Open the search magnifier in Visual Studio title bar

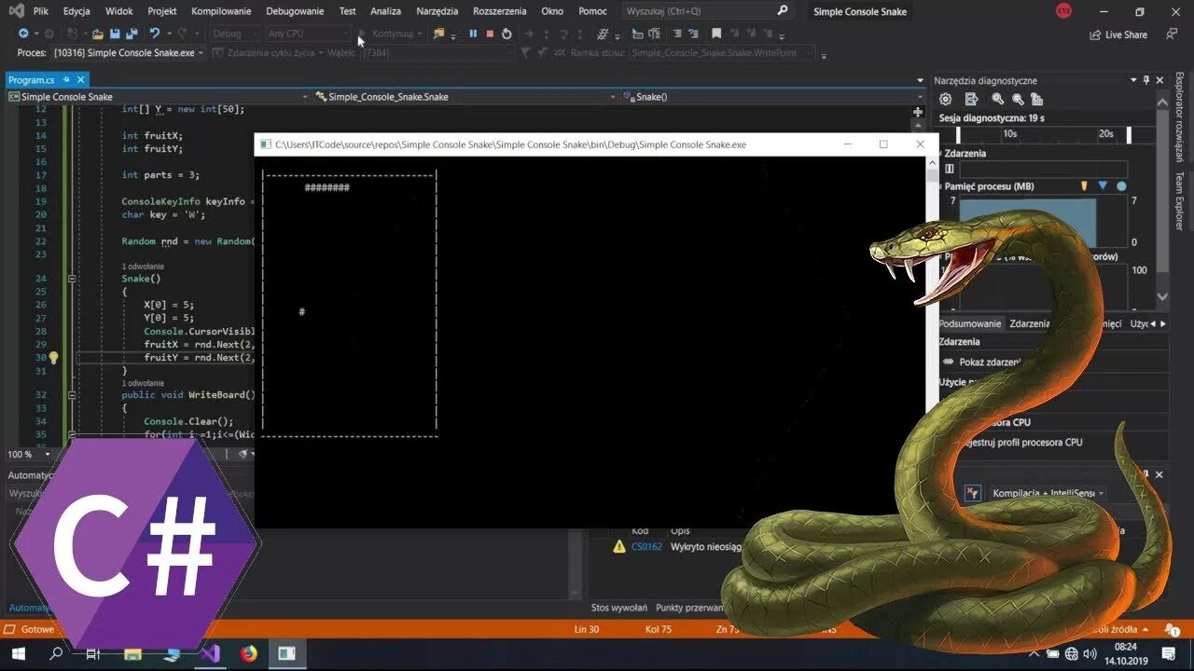pyautogui.click(x=783, y=11)
